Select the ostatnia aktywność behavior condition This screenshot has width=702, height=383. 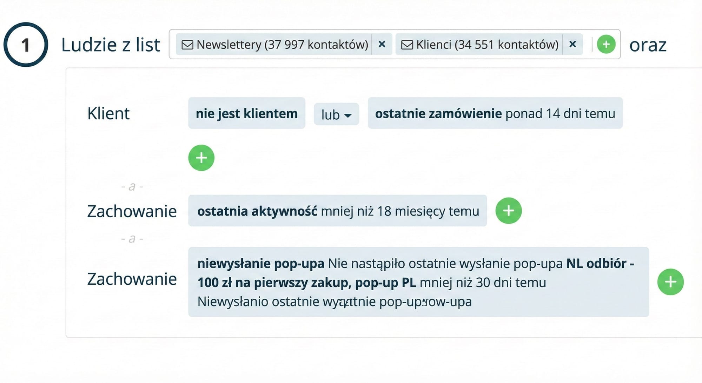pos(338,211)
